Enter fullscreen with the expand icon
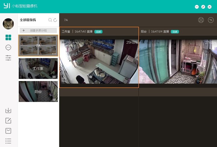The image size is (217, 147). coord(201,20)
